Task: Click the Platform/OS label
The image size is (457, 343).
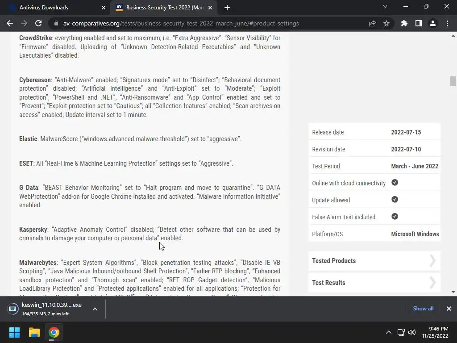Action: (x=327, y=234)
